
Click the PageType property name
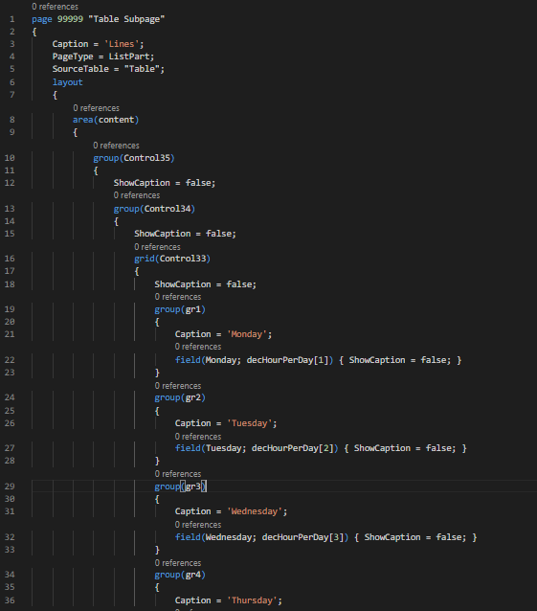[73, 57]
